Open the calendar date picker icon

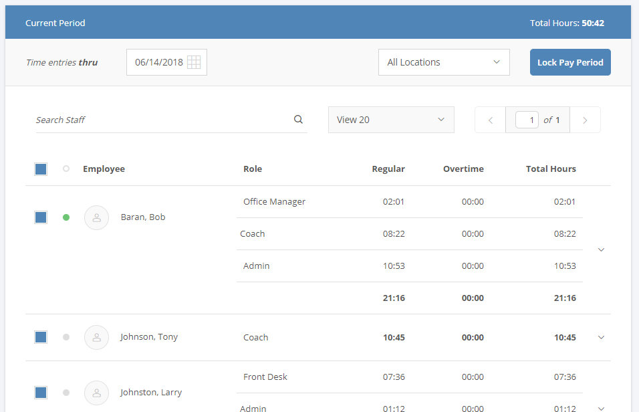194,62
